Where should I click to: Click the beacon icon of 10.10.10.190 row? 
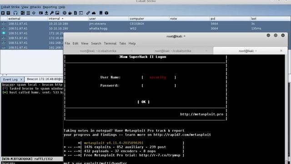[x=4, y=28]
